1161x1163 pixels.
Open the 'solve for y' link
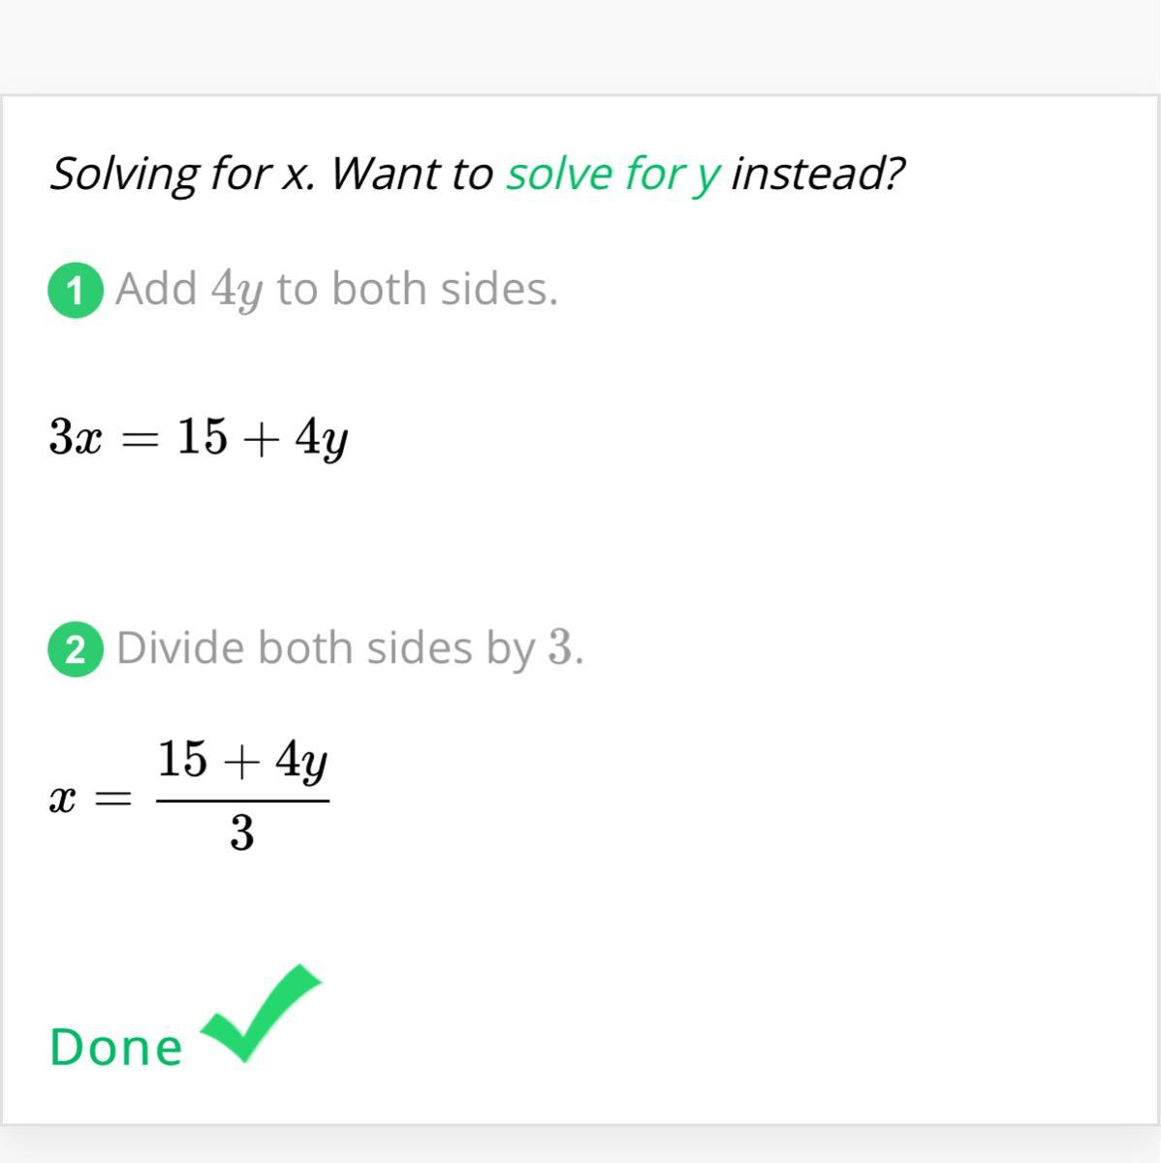tap(613, 174)
